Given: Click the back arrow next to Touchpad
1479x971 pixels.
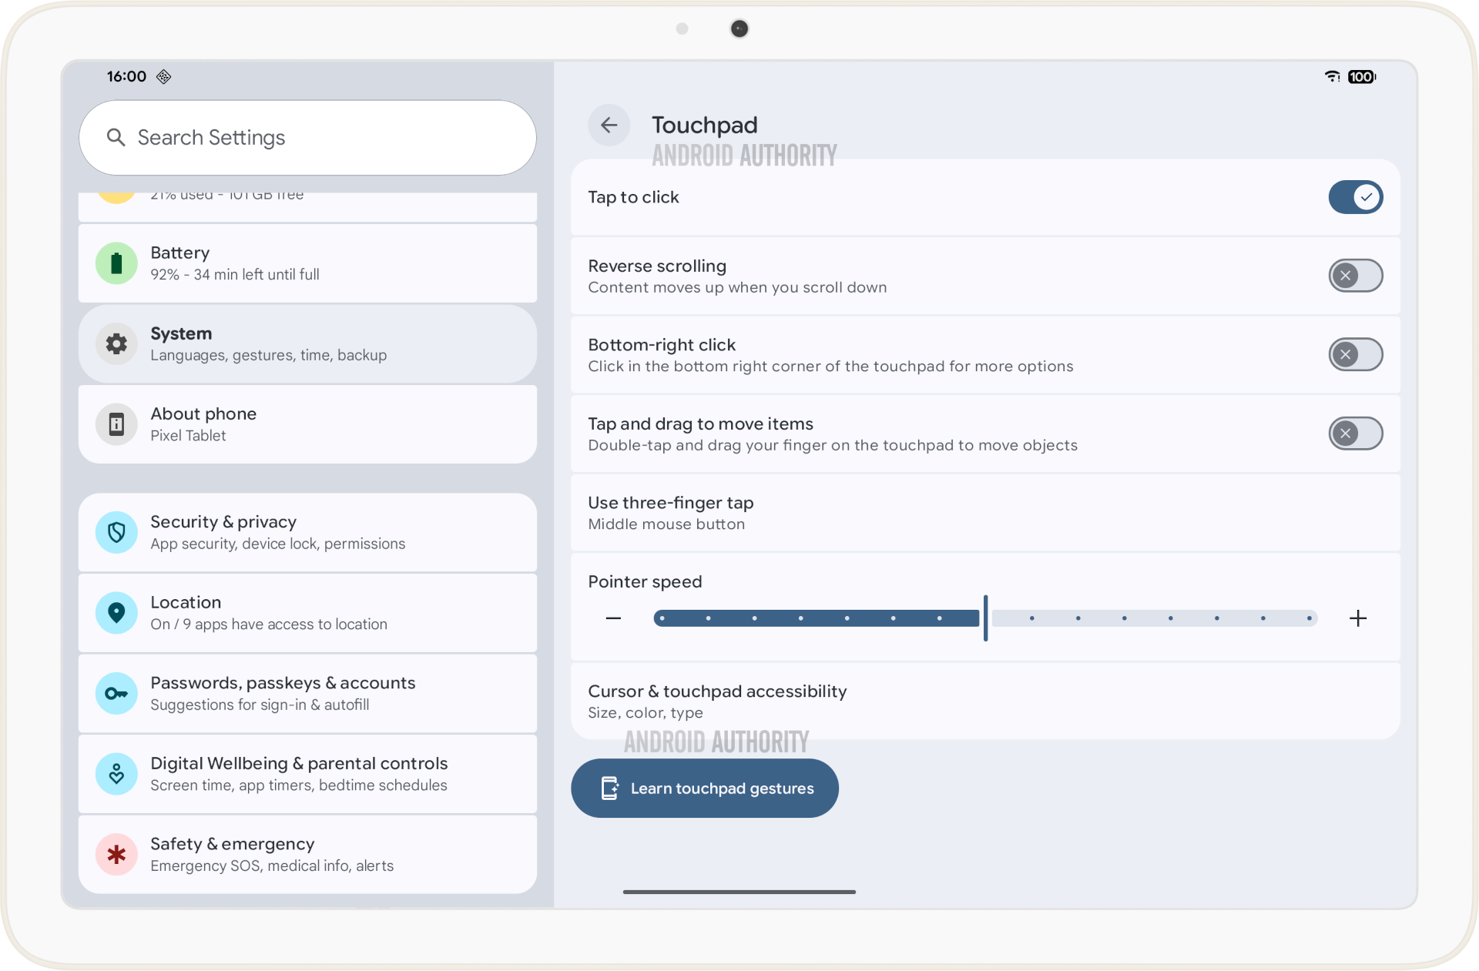Looking at the screenshot, I should click(609, 125).
